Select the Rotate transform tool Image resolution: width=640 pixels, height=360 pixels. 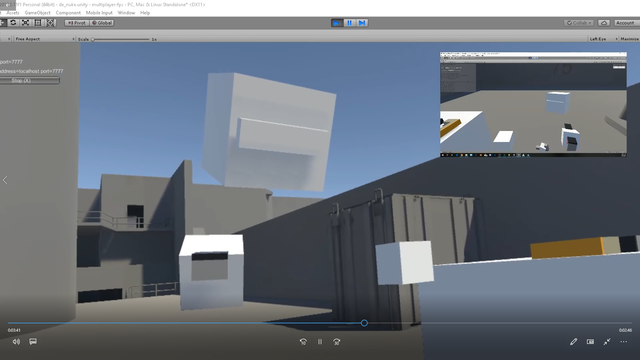pyautogui.click(x=13, y=23)
